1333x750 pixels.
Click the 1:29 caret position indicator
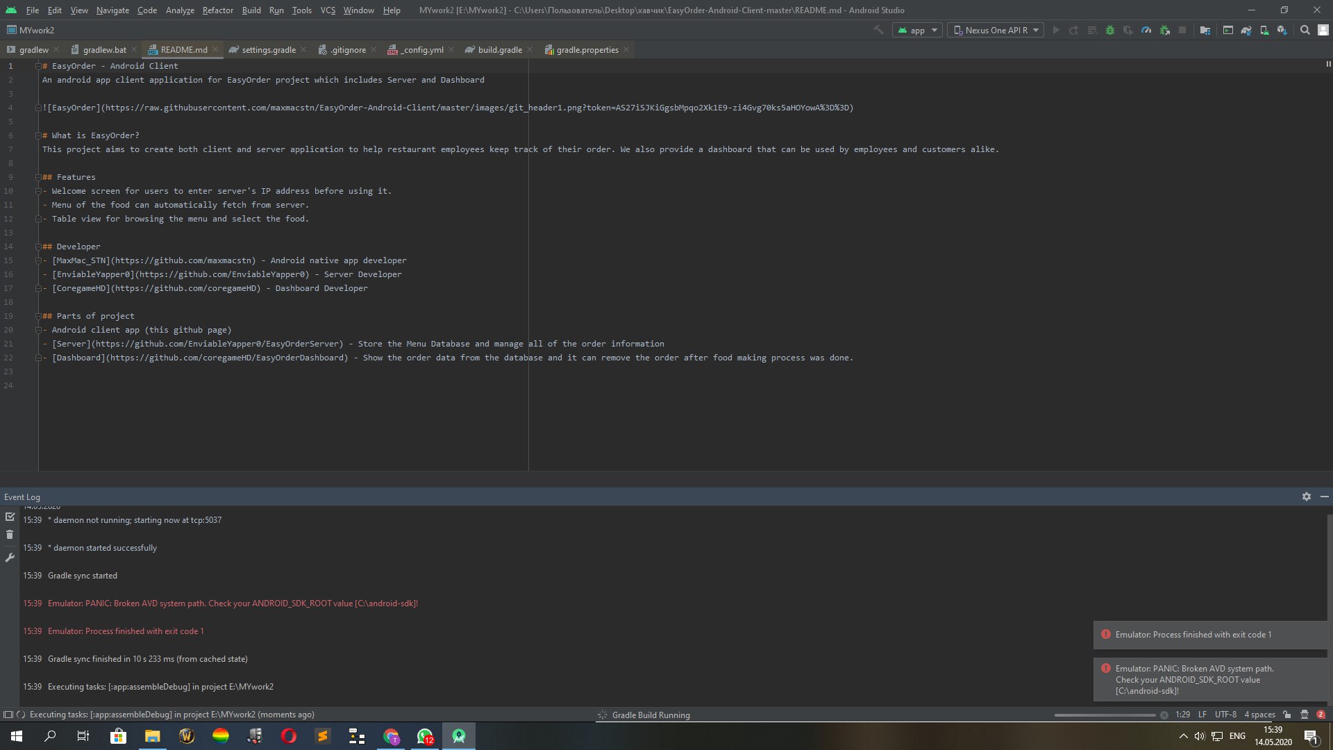(x=1182, y=715)
